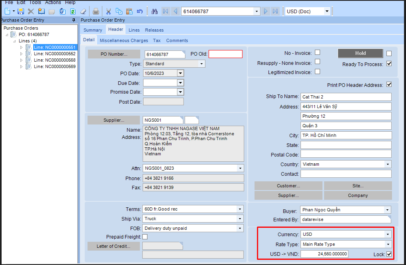This screenshot has width=406, height=265.
Task: Click the Print icon in toolbar
Action: (96, 11)
